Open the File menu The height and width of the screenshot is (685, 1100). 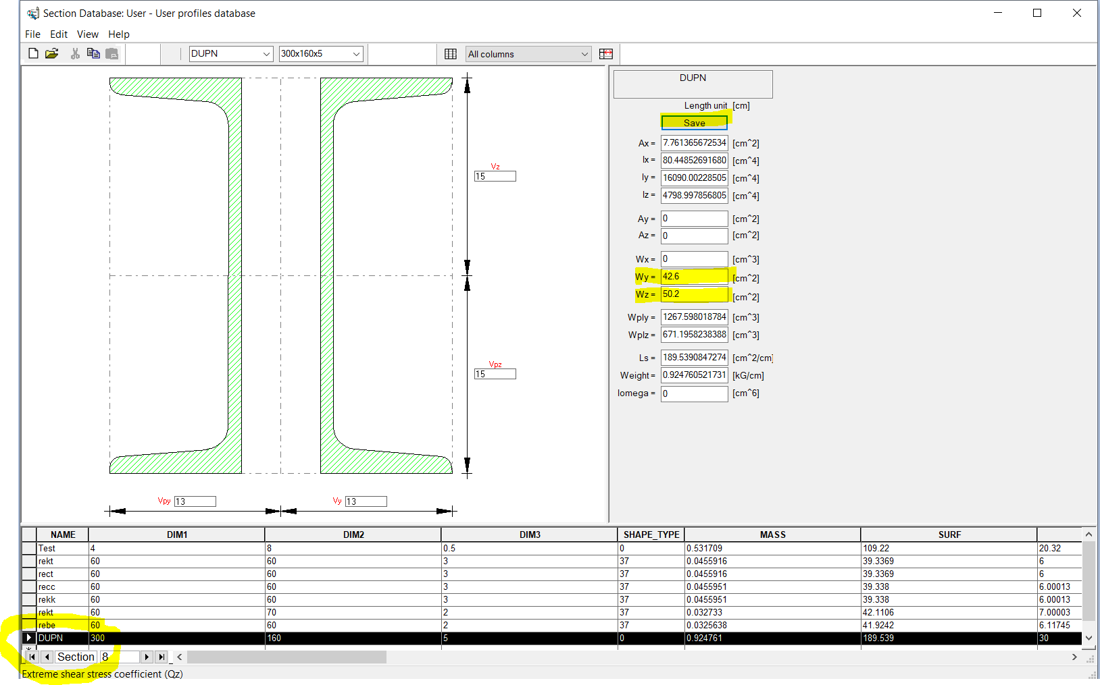pos(32,34)
